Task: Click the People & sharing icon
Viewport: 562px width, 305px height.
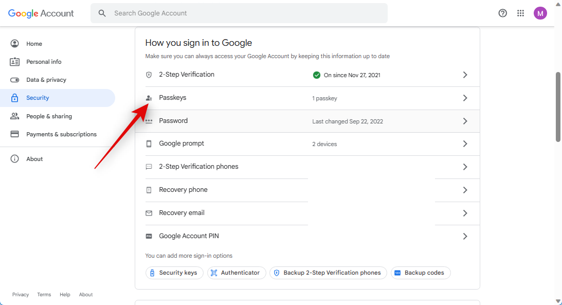Action: tap(15, 116)
